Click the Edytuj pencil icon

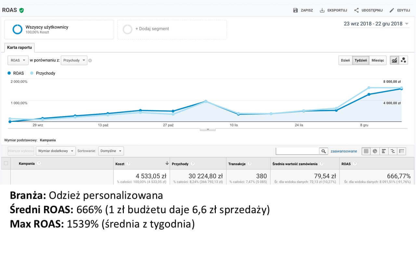tap(392, 10)
